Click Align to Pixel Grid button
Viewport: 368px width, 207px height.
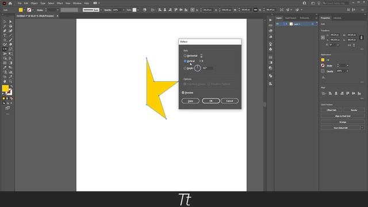pyautogui.click(x=343, y=116)
